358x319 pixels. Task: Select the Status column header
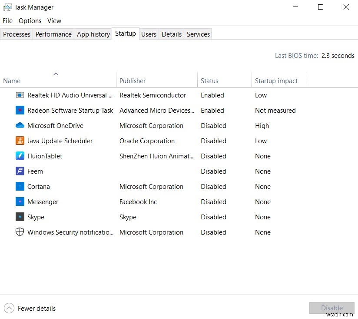click(209, 81)
